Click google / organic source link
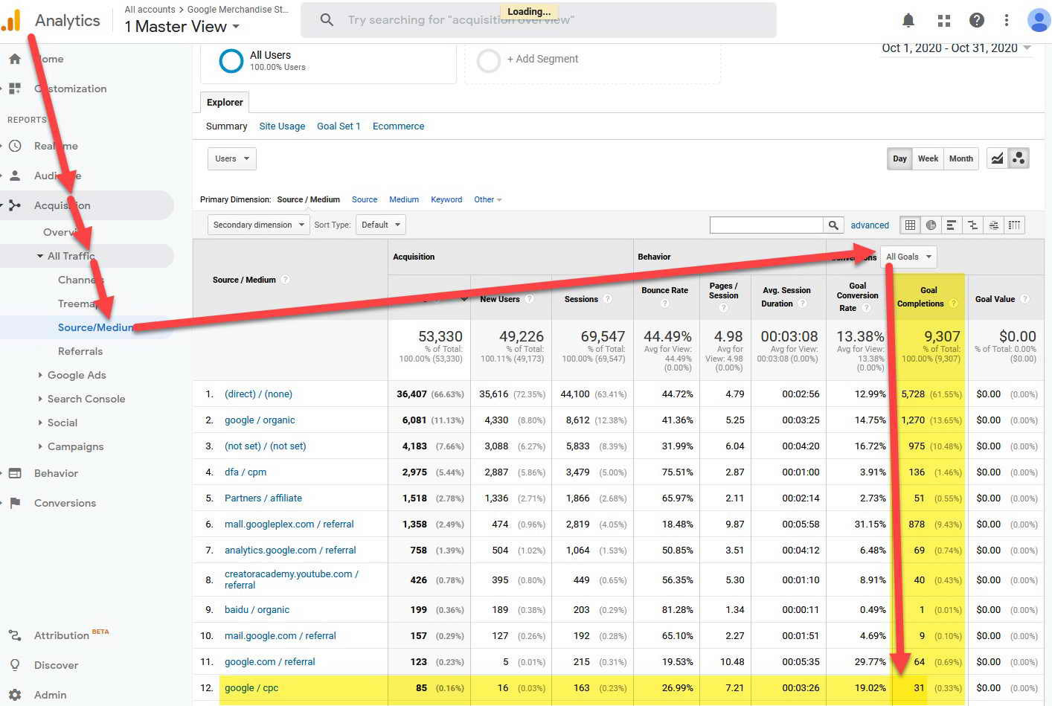The image size is (1052, 706). [260, 420]
